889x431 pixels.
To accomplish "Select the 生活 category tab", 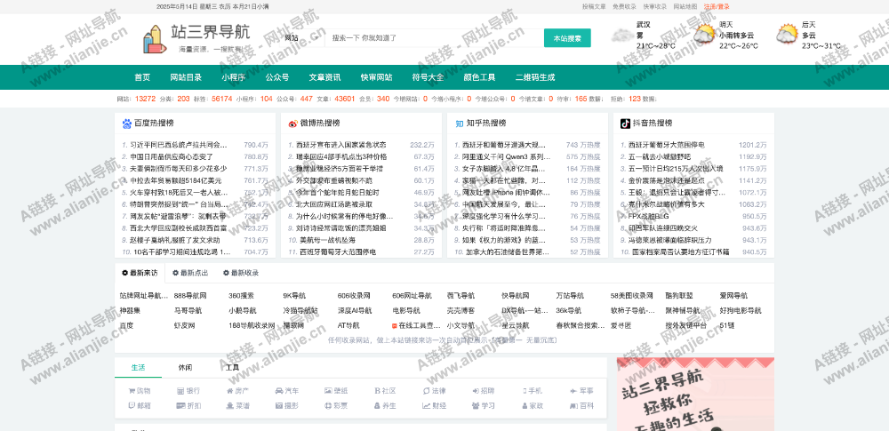I will pyautogui.click(x=138, y=368).
